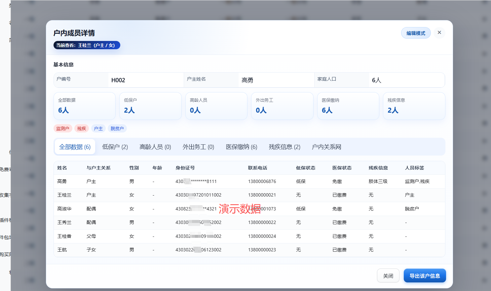The width and height of the screenshot is (491, 291).
Task: Select the 医保缴纳 6人 summary card
Action: coord(348,106)
